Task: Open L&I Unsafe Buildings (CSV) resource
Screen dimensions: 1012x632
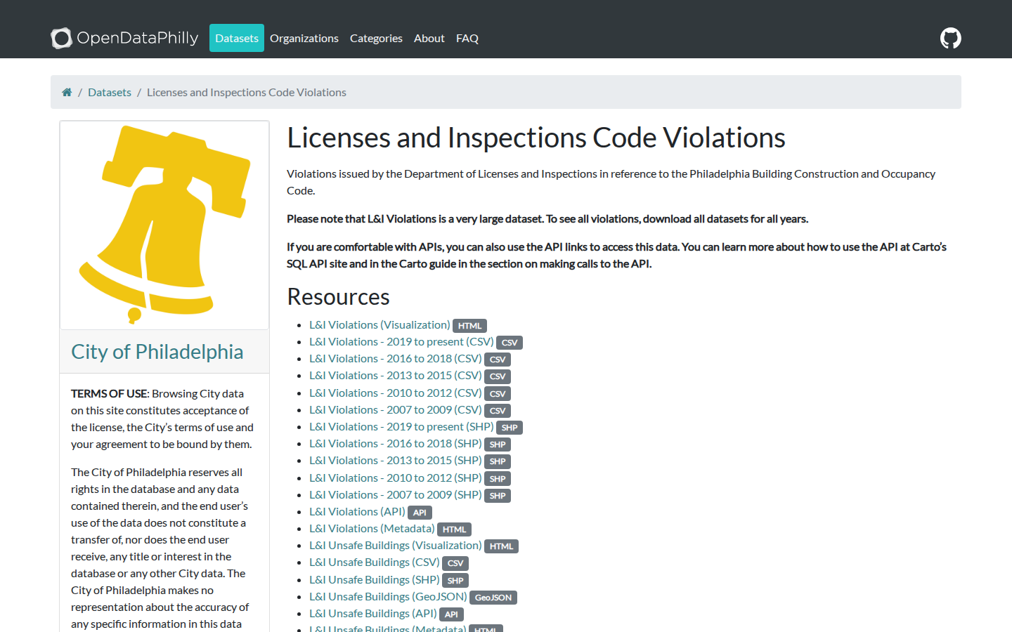Action: tap(375, 562)
